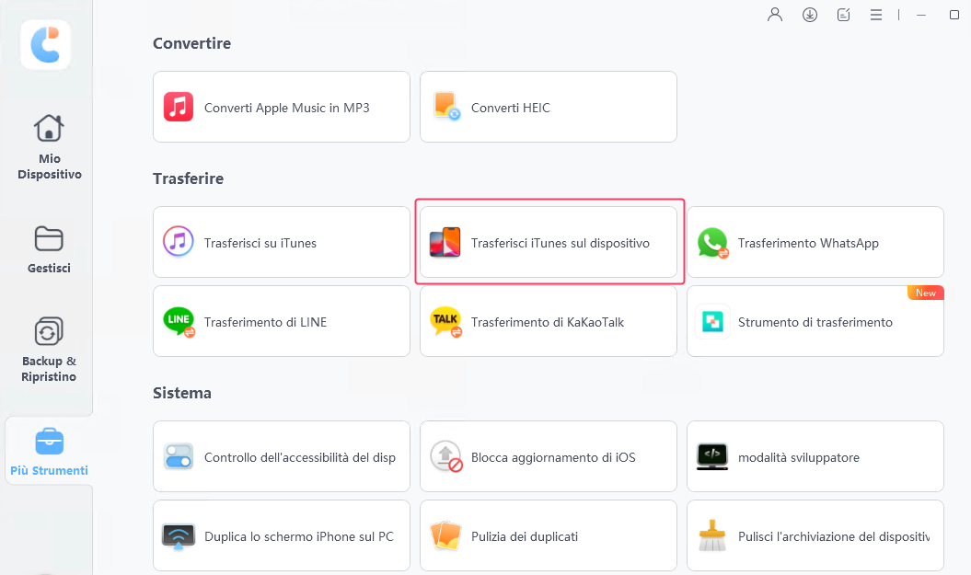The height and width of the screenshot is (575, 971).
Task: Open Trasferimento WhatsApp icon
Action: click(712, 243)
